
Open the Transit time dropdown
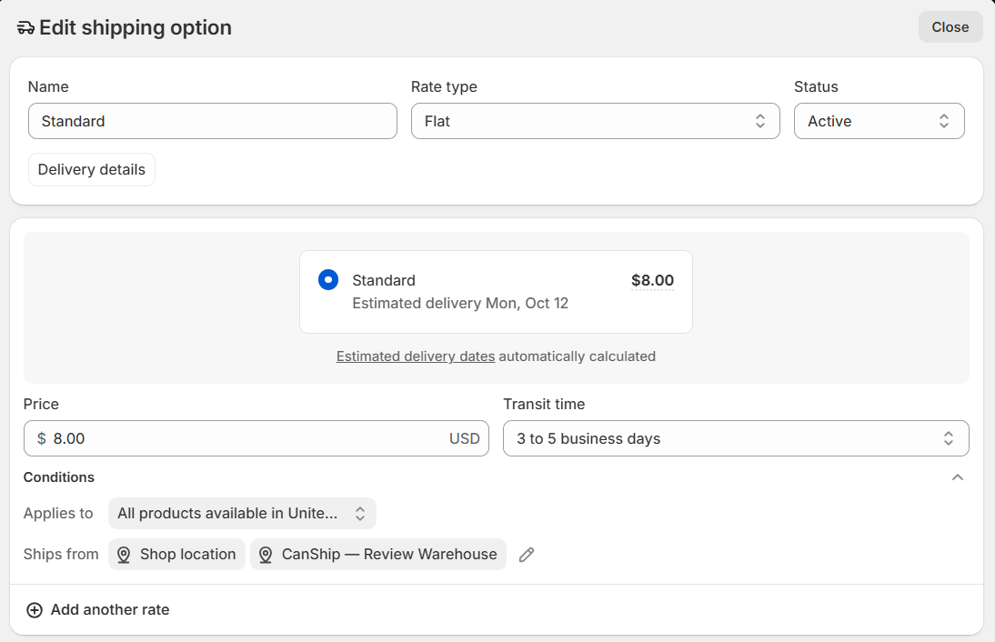[736, 438]
